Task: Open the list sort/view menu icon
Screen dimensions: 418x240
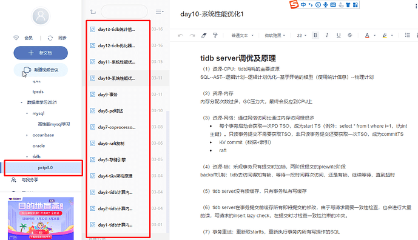Action: coord(160,12)
